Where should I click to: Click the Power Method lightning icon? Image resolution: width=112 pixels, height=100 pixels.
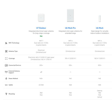[x=6, y=78]
